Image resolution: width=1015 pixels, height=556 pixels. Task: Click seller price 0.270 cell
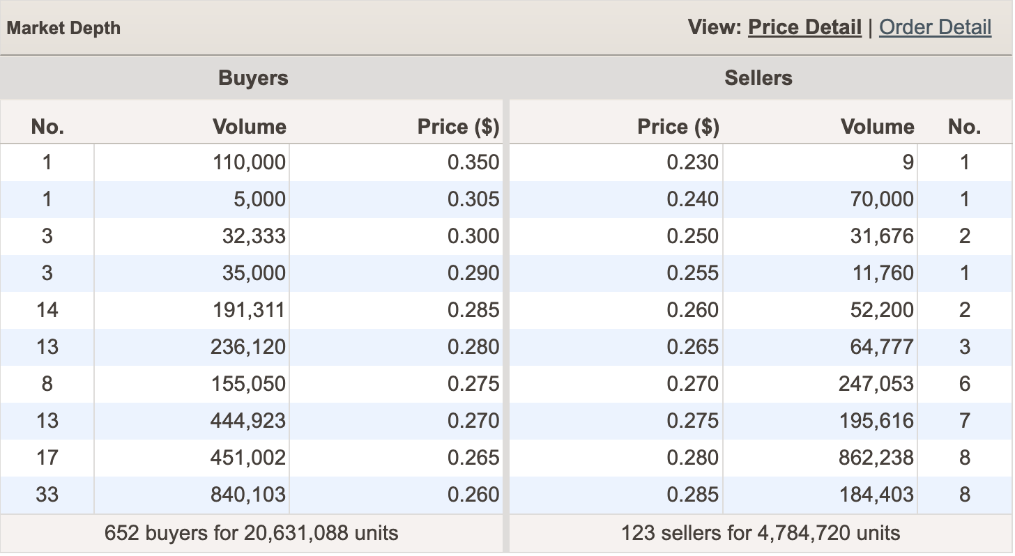click(692, 384)
